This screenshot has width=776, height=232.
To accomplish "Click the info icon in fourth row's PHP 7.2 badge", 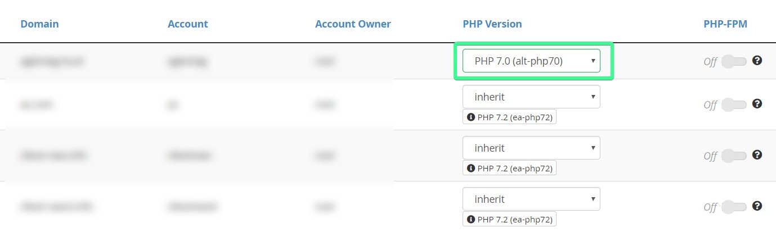I will tap(471, 219).
